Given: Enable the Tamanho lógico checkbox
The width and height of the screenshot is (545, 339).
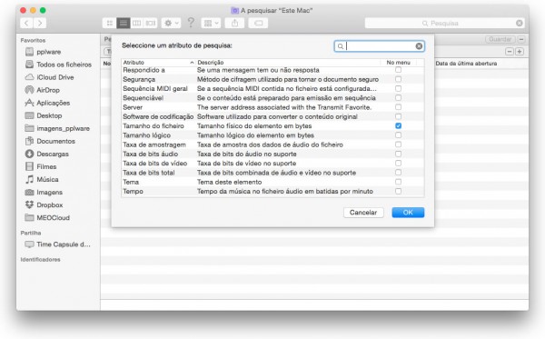Looking at the screenshot, I should (399, 135).
